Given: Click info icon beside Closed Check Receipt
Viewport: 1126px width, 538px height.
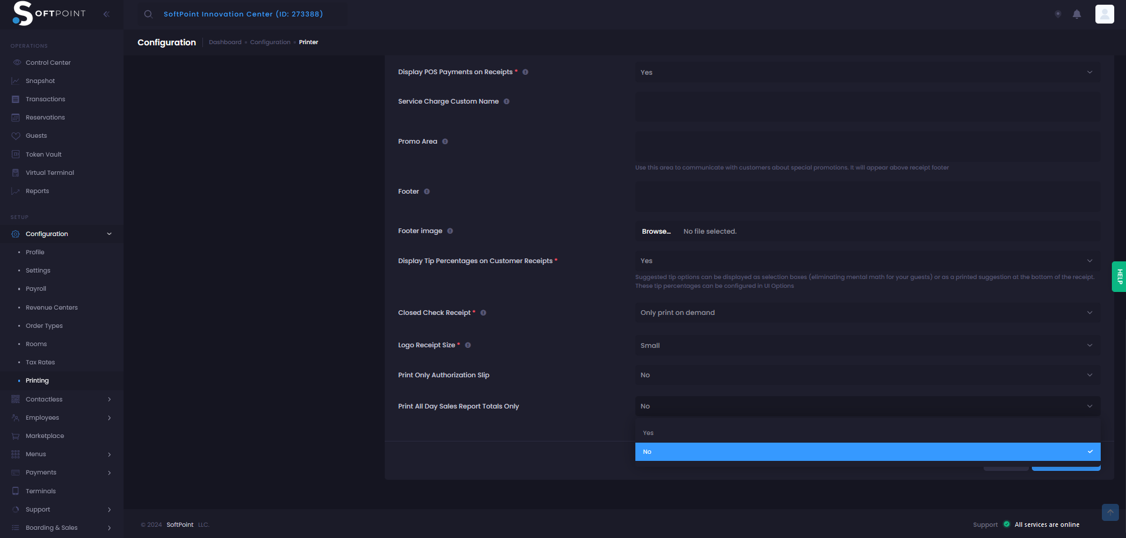Looking at the screenshot, I should point(483,313).
